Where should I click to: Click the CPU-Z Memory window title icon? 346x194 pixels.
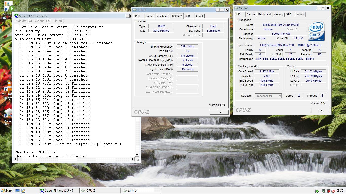[x=135, y=10]
